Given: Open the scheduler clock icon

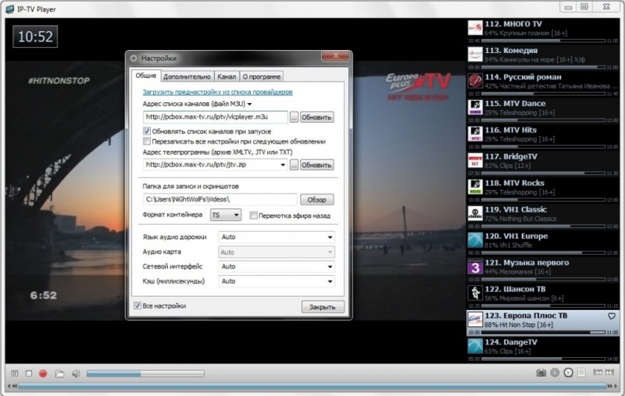Looking at the screenshot, I should [568, 373].
